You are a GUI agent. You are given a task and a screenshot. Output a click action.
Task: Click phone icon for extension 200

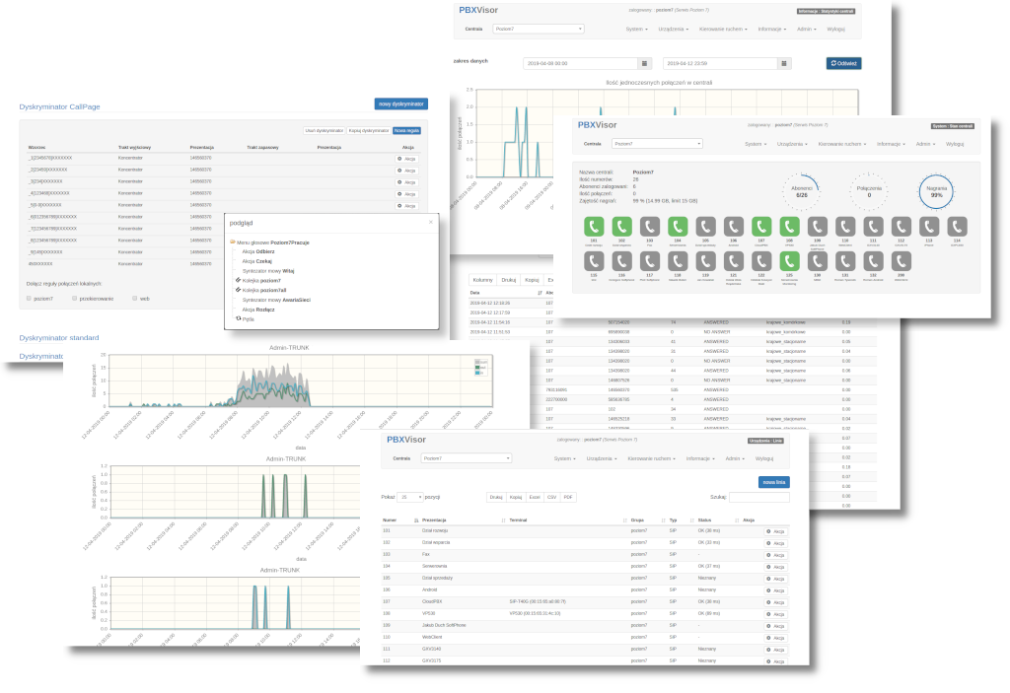tap(902, 261)
